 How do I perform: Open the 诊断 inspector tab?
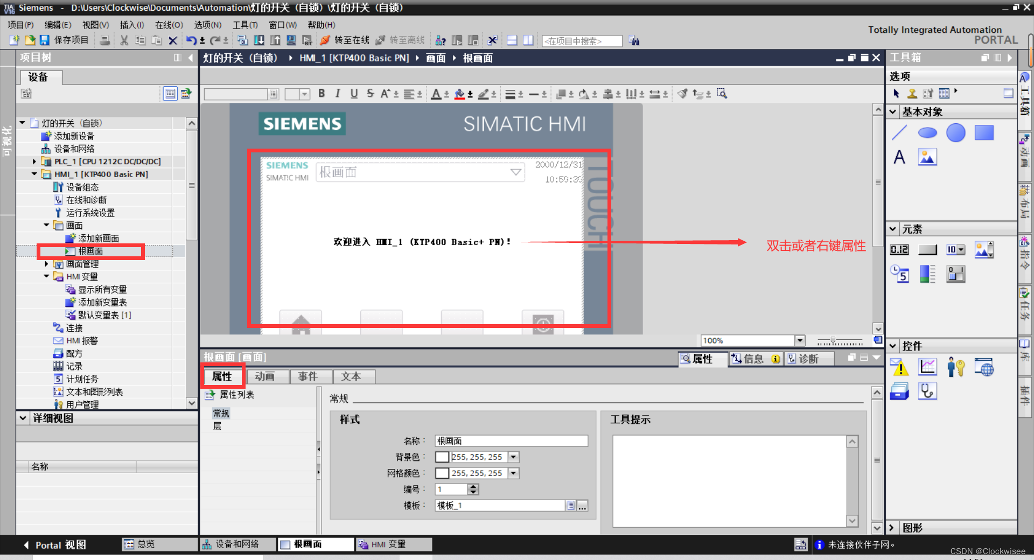point(808,359)
